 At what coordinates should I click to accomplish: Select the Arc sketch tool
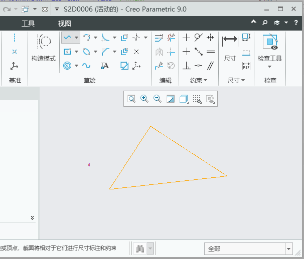coord(86,38)
